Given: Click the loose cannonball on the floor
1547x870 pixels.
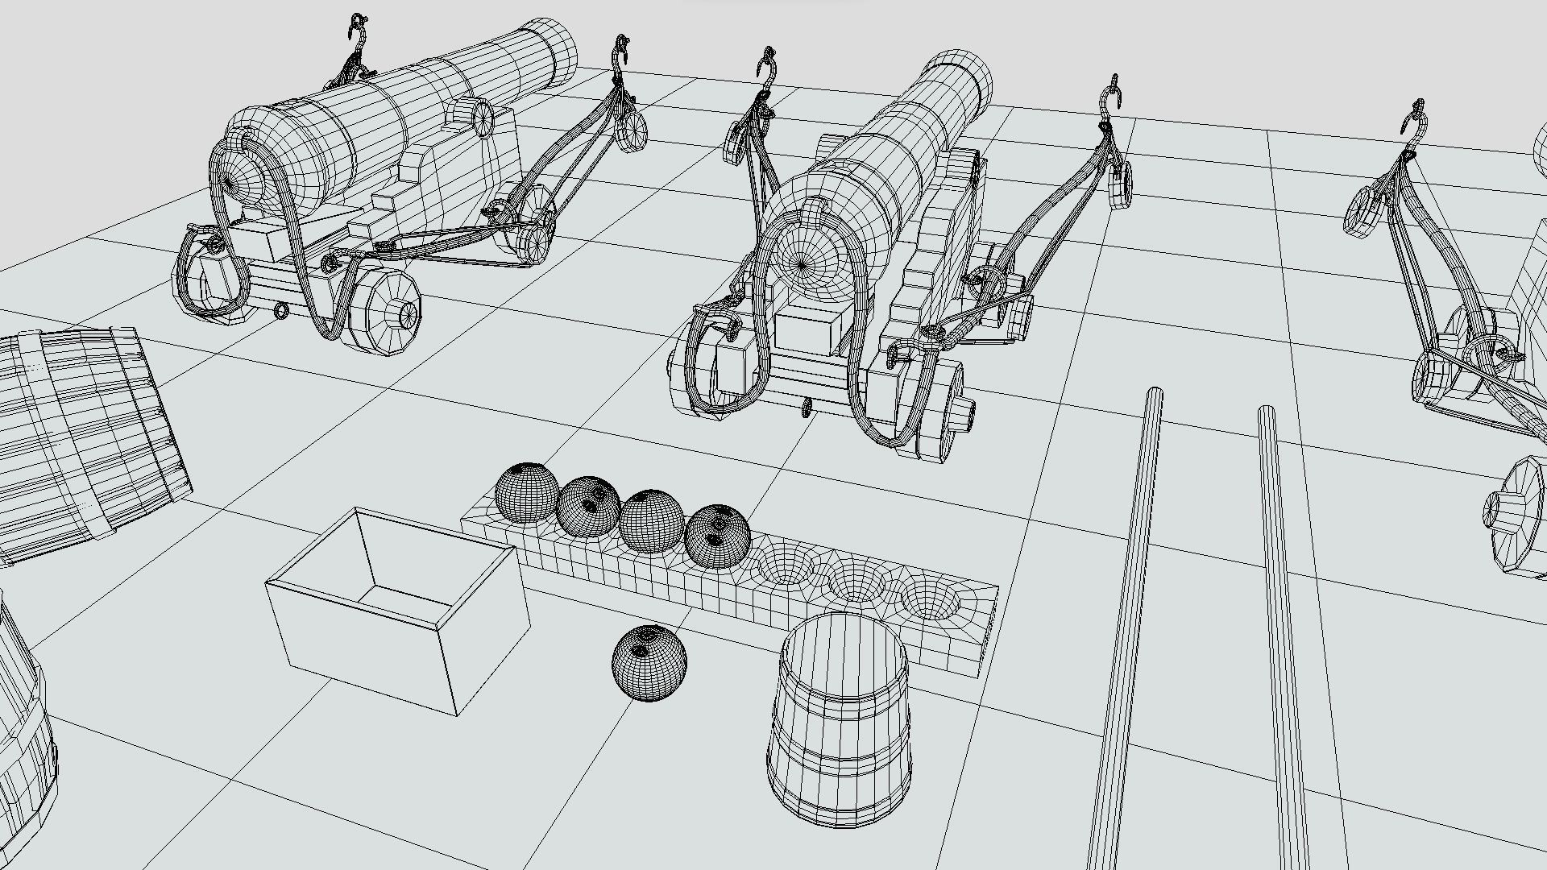Looking at the screenshot, I should (x=649, y=663).
